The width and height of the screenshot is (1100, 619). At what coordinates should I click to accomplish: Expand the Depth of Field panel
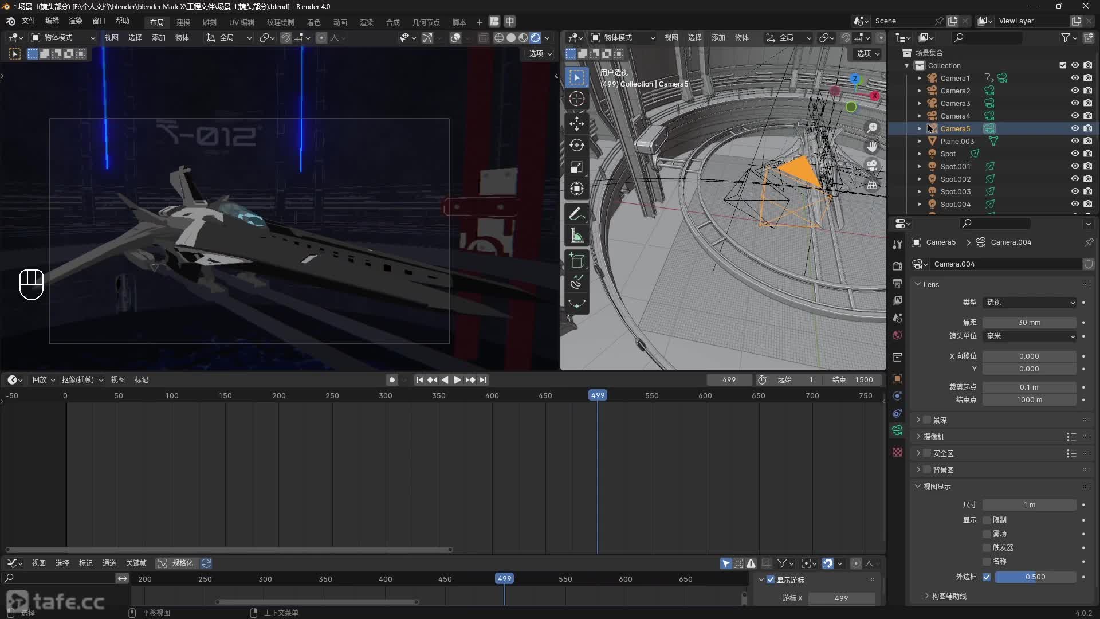coord(918,420)
